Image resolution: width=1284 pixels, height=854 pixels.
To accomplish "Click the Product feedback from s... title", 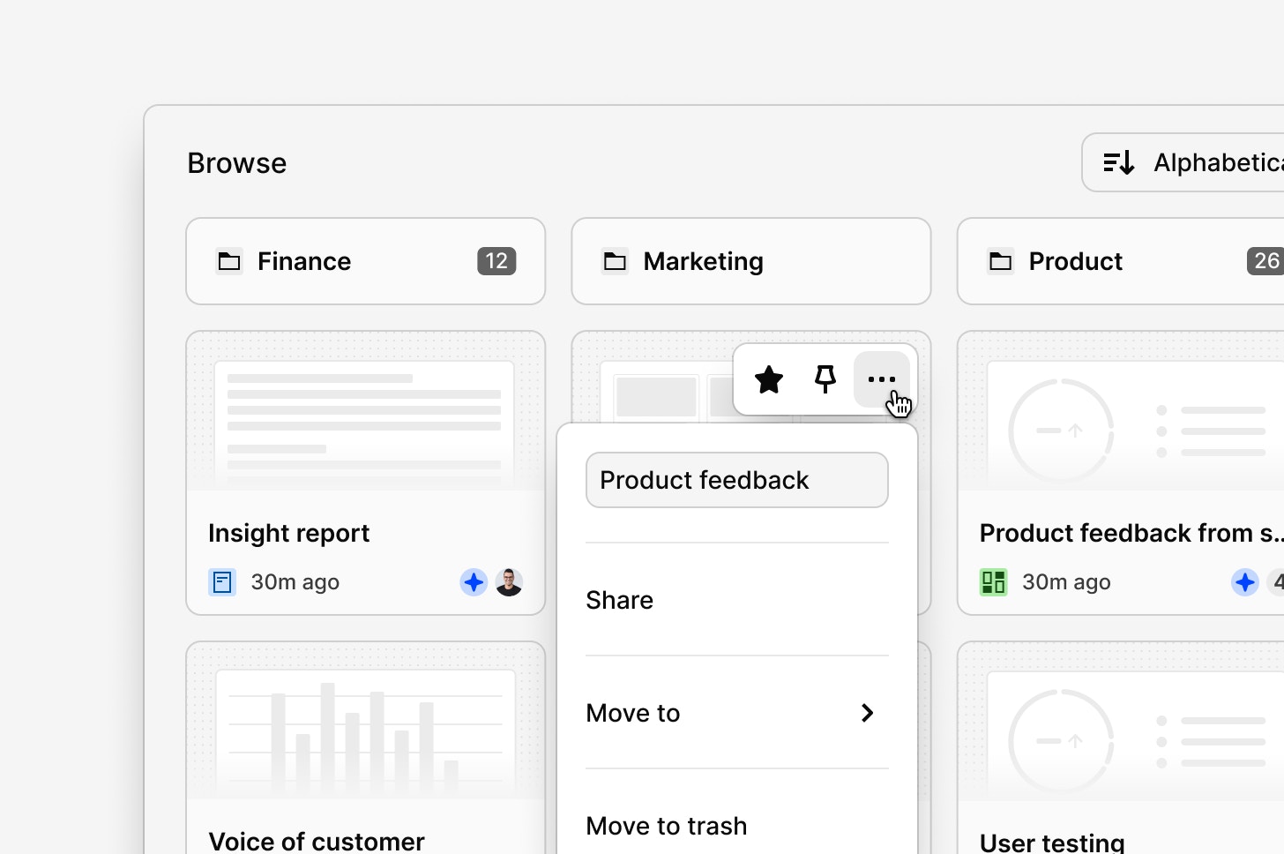I will [1131, 533].
